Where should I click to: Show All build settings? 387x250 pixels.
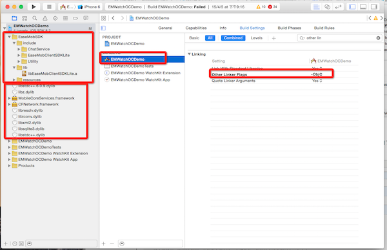click(210, 38)
